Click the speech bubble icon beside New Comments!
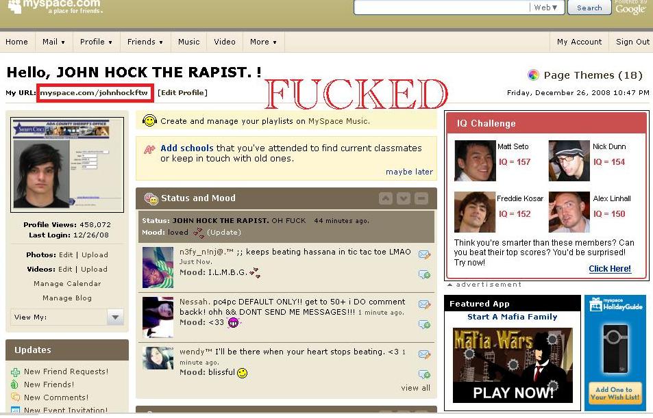The image size is (653, 418). tap(15, 397)
